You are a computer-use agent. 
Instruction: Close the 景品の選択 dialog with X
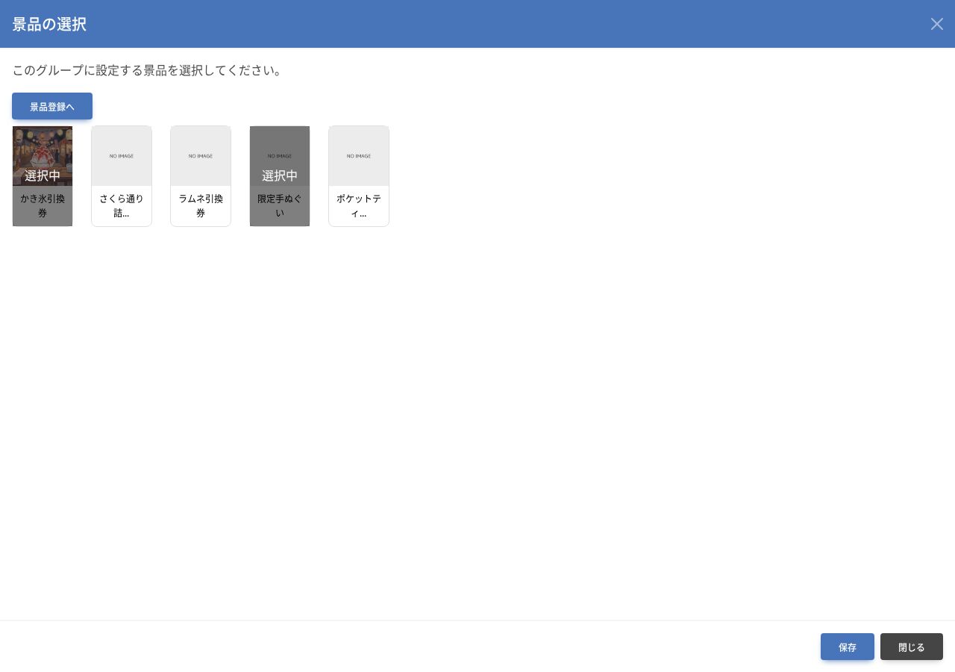pos(937,24)
